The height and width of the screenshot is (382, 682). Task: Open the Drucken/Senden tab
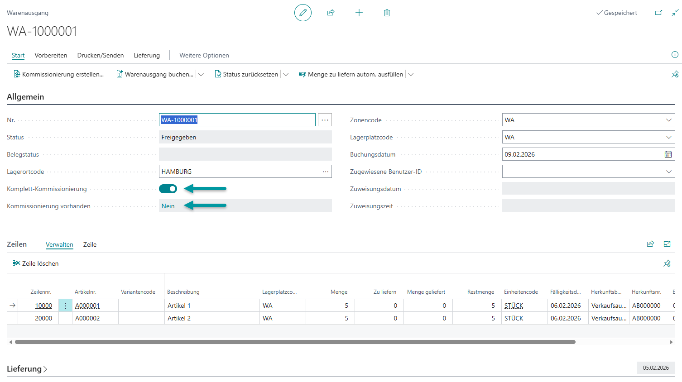pos(101,55)
